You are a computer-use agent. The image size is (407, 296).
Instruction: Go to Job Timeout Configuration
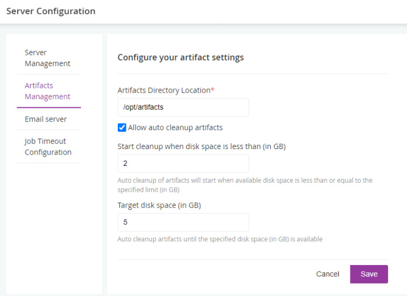click(48, 146)
